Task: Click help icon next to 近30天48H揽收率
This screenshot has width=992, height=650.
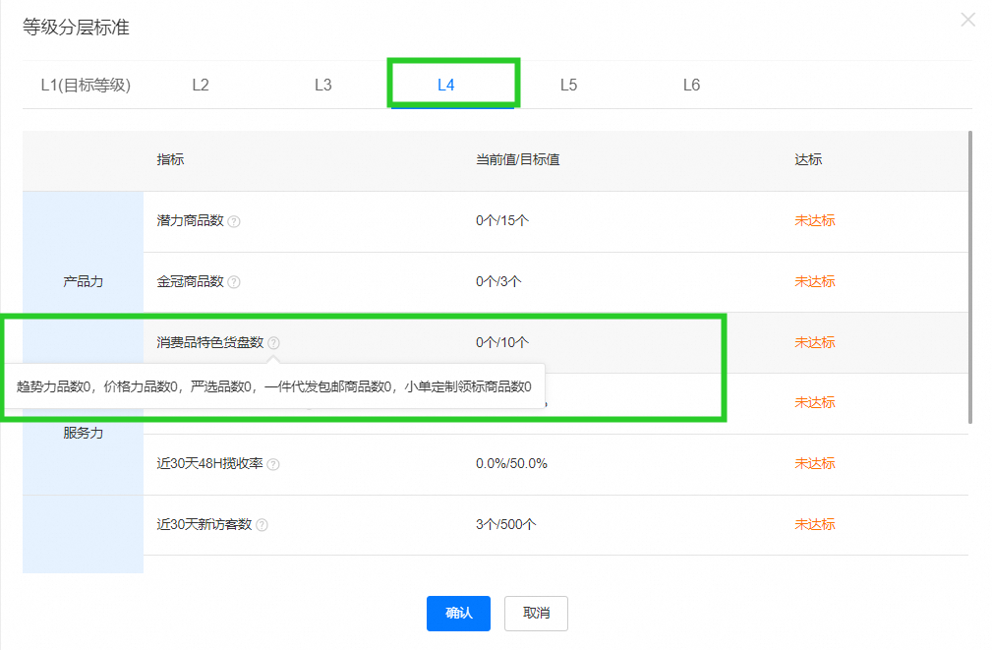Action: coord(273,464)
